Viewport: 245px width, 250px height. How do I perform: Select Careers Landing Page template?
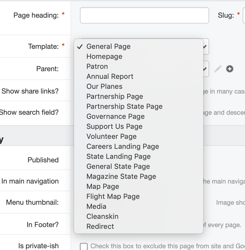coord(122,146)
